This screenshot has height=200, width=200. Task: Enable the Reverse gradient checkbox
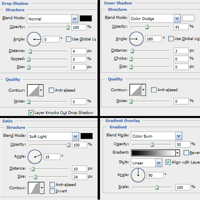point(186,152)
